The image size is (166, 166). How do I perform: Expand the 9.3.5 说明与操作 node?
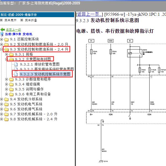[x=6, y=89]
